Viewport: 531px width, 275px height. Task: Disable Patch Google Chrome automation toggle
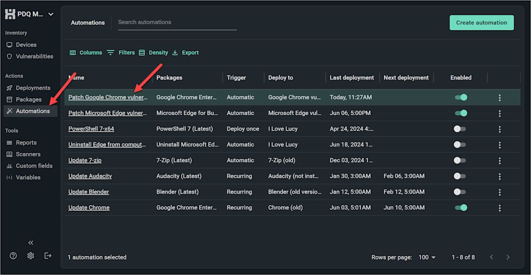coord(461,98)
